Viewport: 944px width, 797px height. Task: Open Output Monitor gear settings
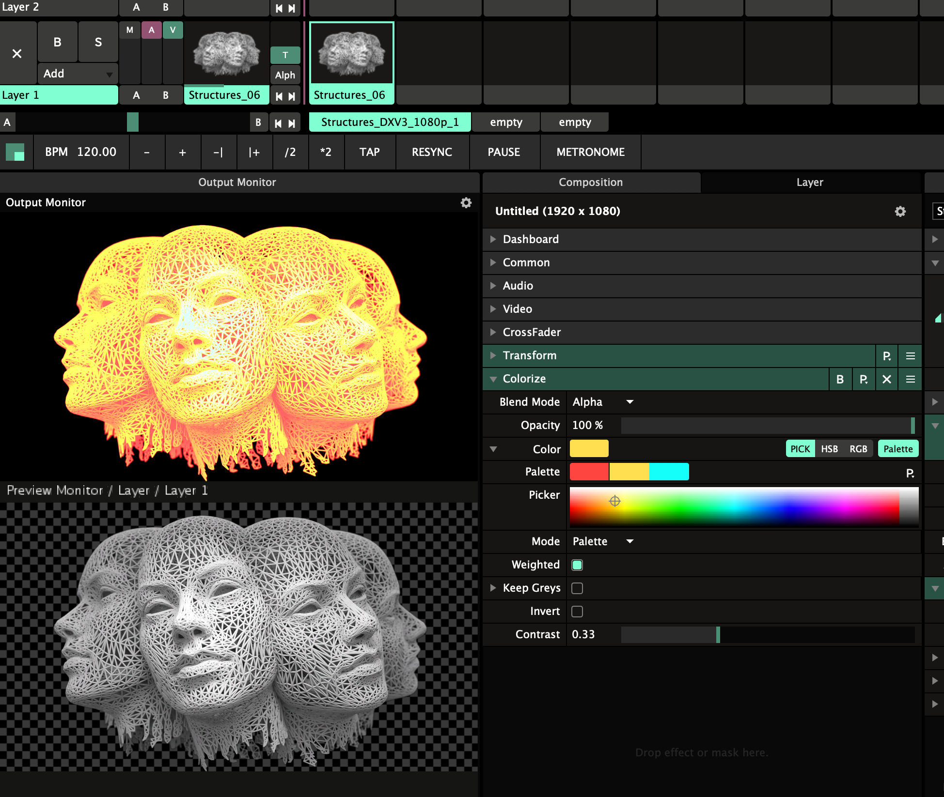click(x=466, y=203)
